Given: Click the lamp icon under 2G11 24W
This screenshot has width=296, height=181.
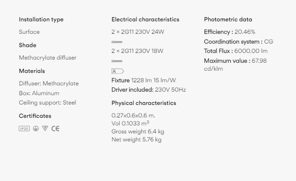Looking at the screenshot, I should (x=117, y=41).
